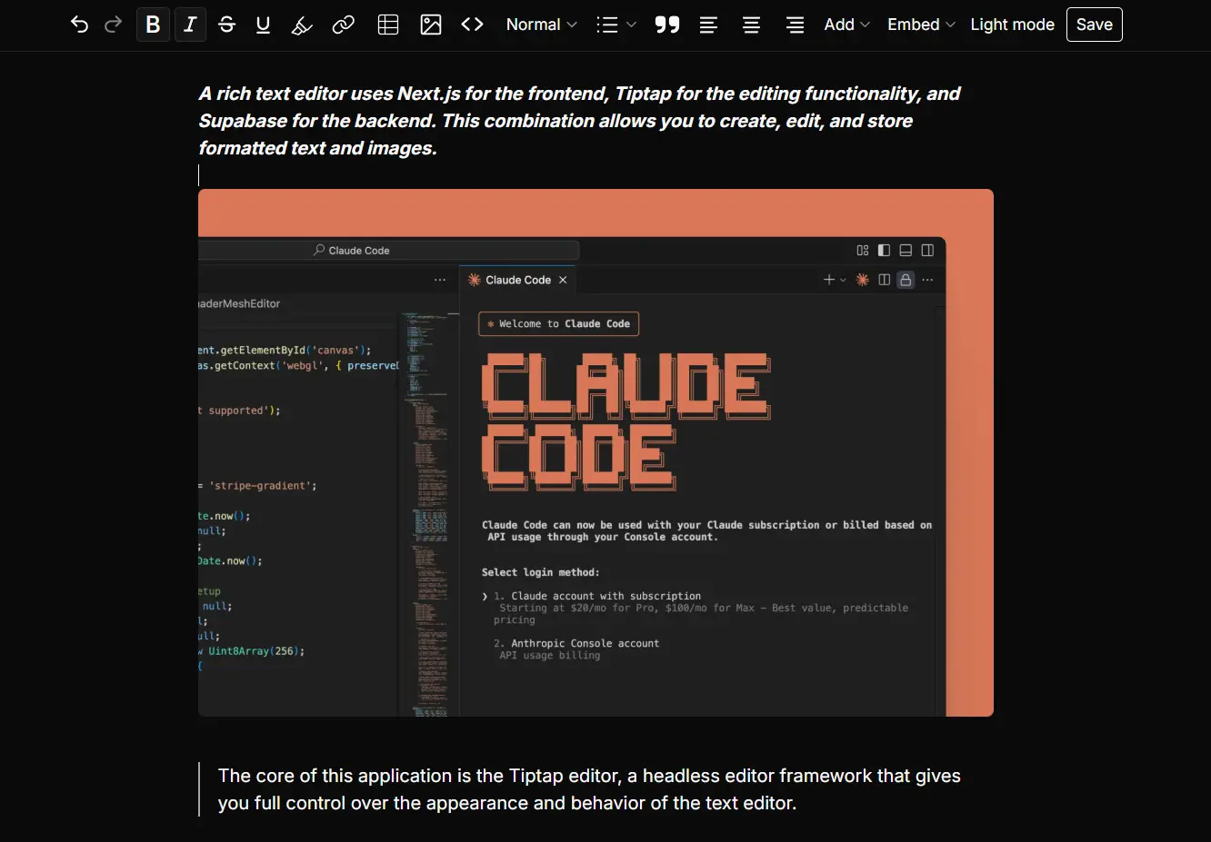Toggle Strikethrough formatting
Screen dimensions: 1211x842
pos(227,25)
